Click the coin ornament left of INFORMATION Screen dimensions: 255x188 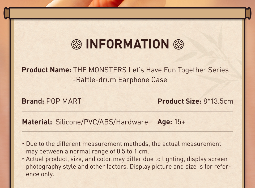[76, 44]
